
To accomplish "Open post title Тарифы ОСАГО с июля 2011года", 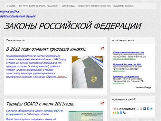I will tap(40, 104).
